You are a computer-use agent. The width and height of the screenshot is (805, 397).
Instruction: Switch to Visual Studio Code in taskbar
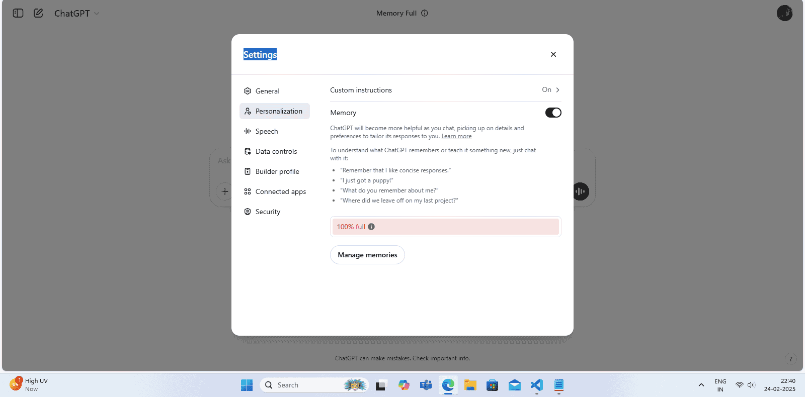(x=537, y=385)
